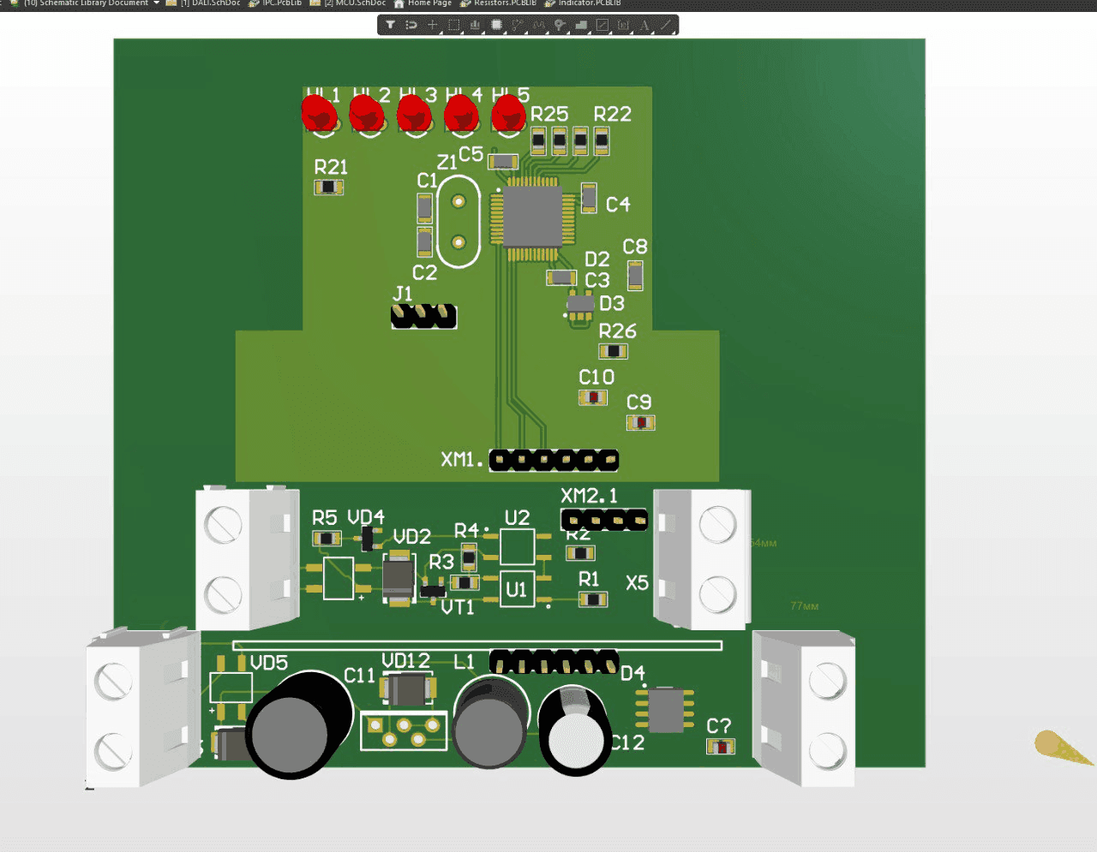This screenshot has width=1097, height=852.
Task: Select the C8 capacitor component
Action: coord(635,276)
